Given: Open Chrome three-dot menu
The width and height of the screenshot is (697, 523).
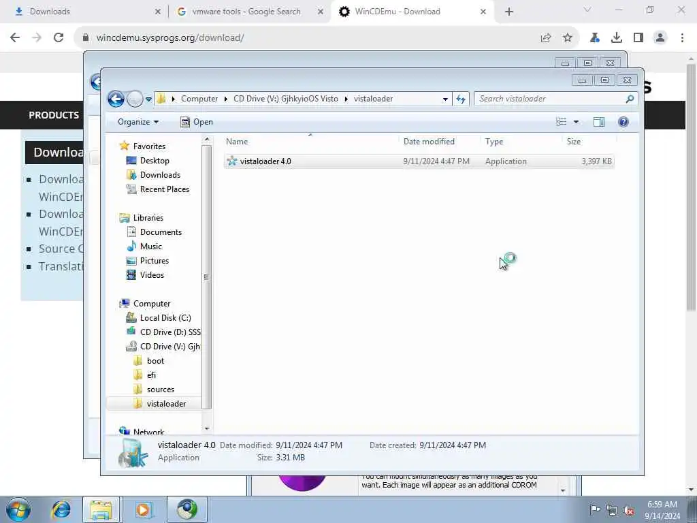Looking at the screenshot, I should 682,38.
